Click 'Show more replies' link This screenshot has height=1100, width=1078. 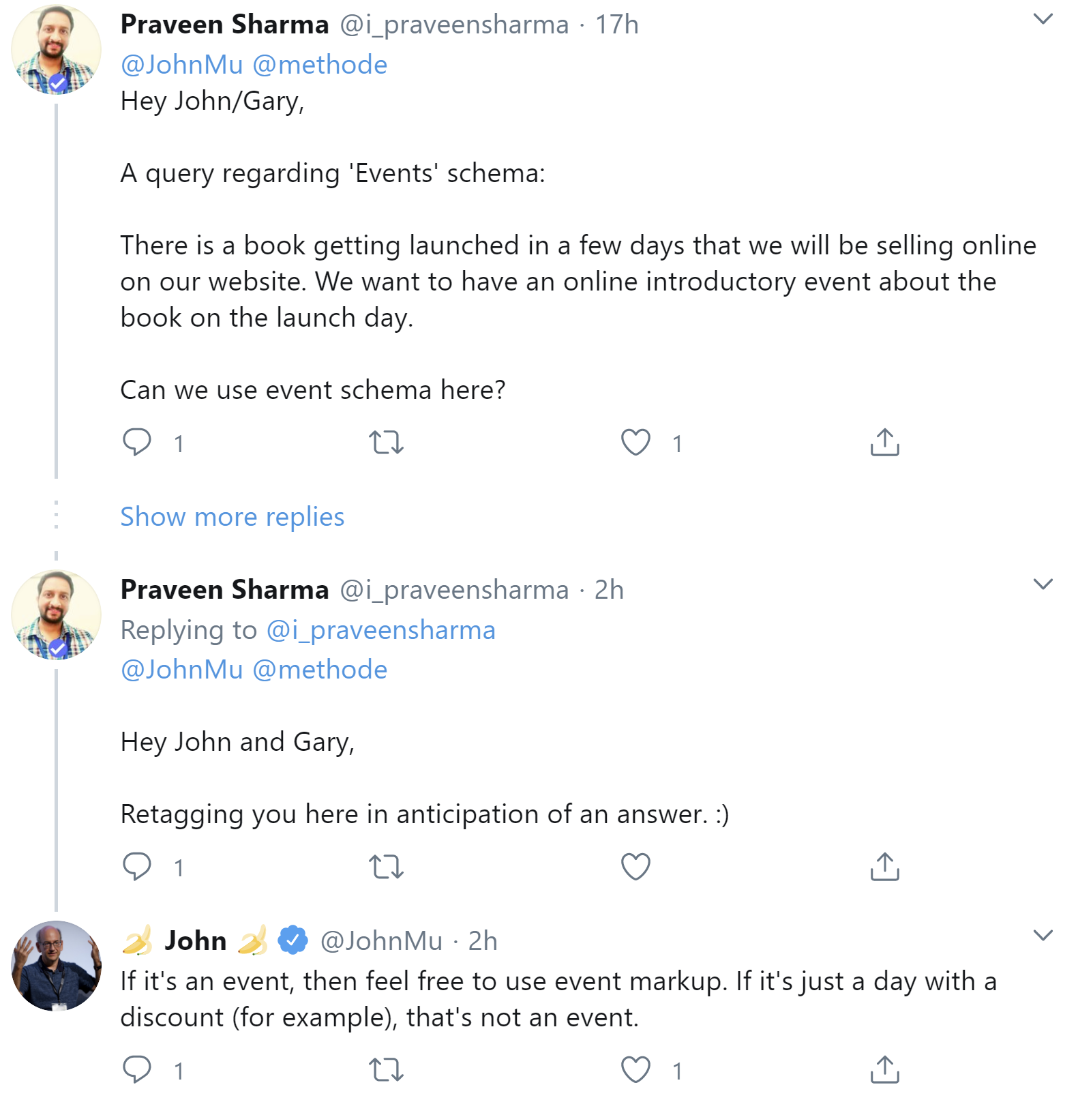pos(232,517)
